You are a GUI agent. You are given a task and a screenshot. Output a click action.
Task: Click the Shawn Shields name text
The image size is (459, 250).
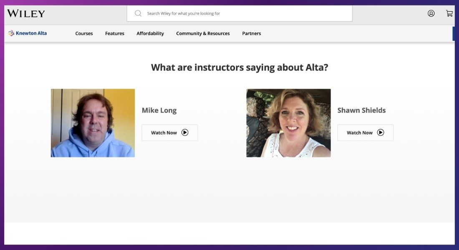pyautogui.click(x=361, y=110)
